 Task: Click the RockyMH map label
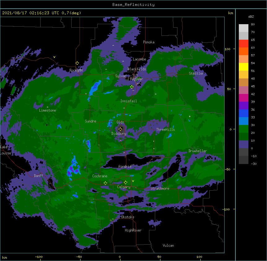(x=76, y=70)
